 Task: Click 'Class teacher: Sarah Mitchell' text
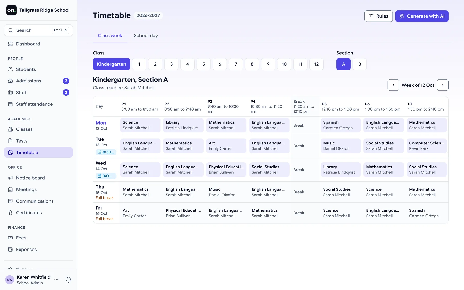tap(123, 88)
